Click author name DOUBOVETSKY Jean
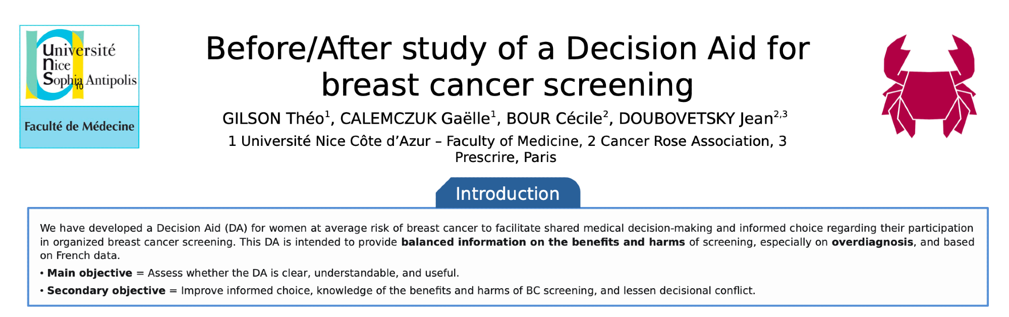This screenshot has width=1009, height=317. tap(696, 119)
